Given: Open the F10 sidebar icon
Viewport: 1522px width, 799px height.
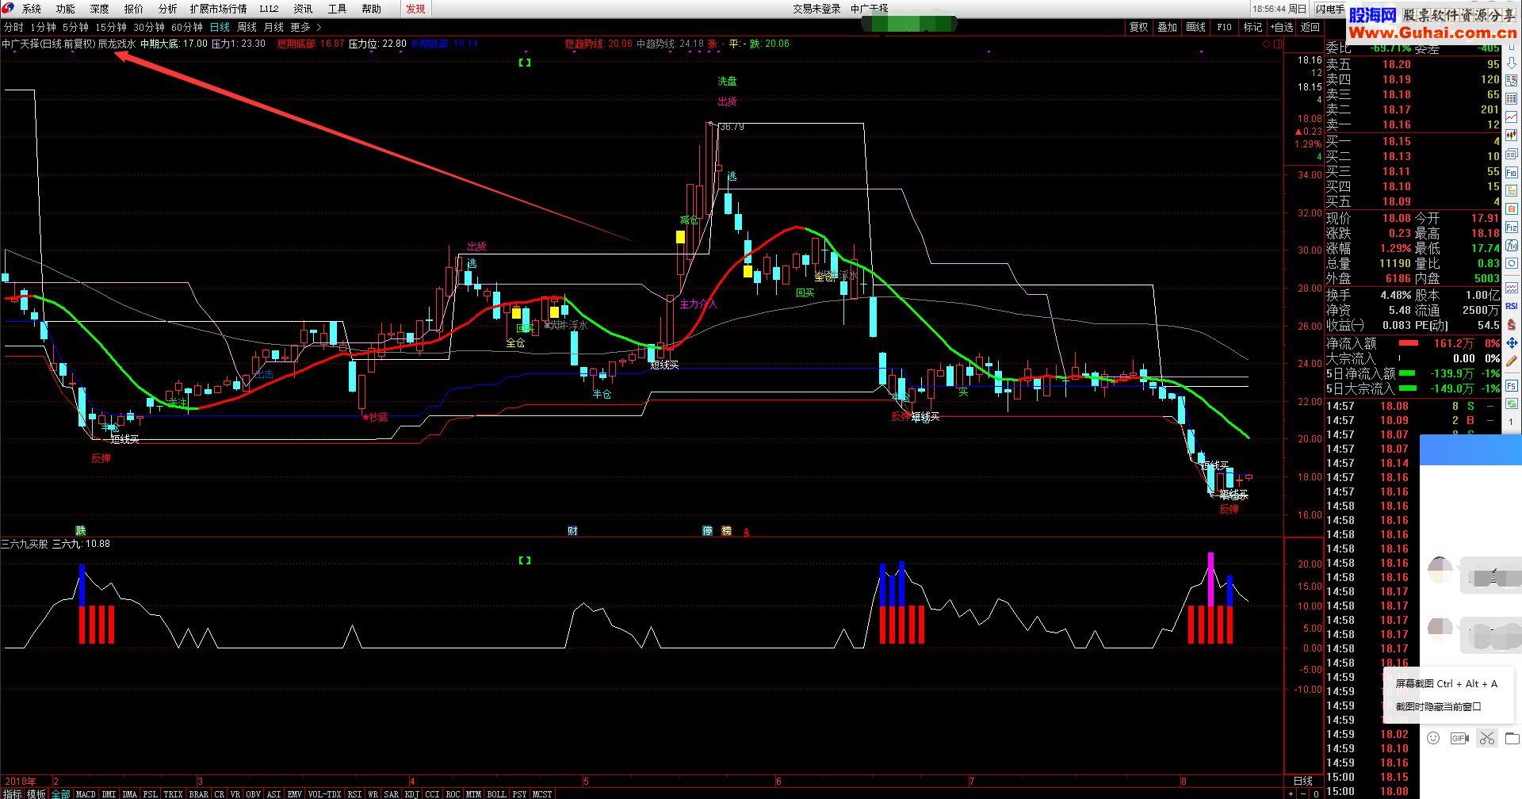Looking at the screenshot, I should (x=1512, y=172).
